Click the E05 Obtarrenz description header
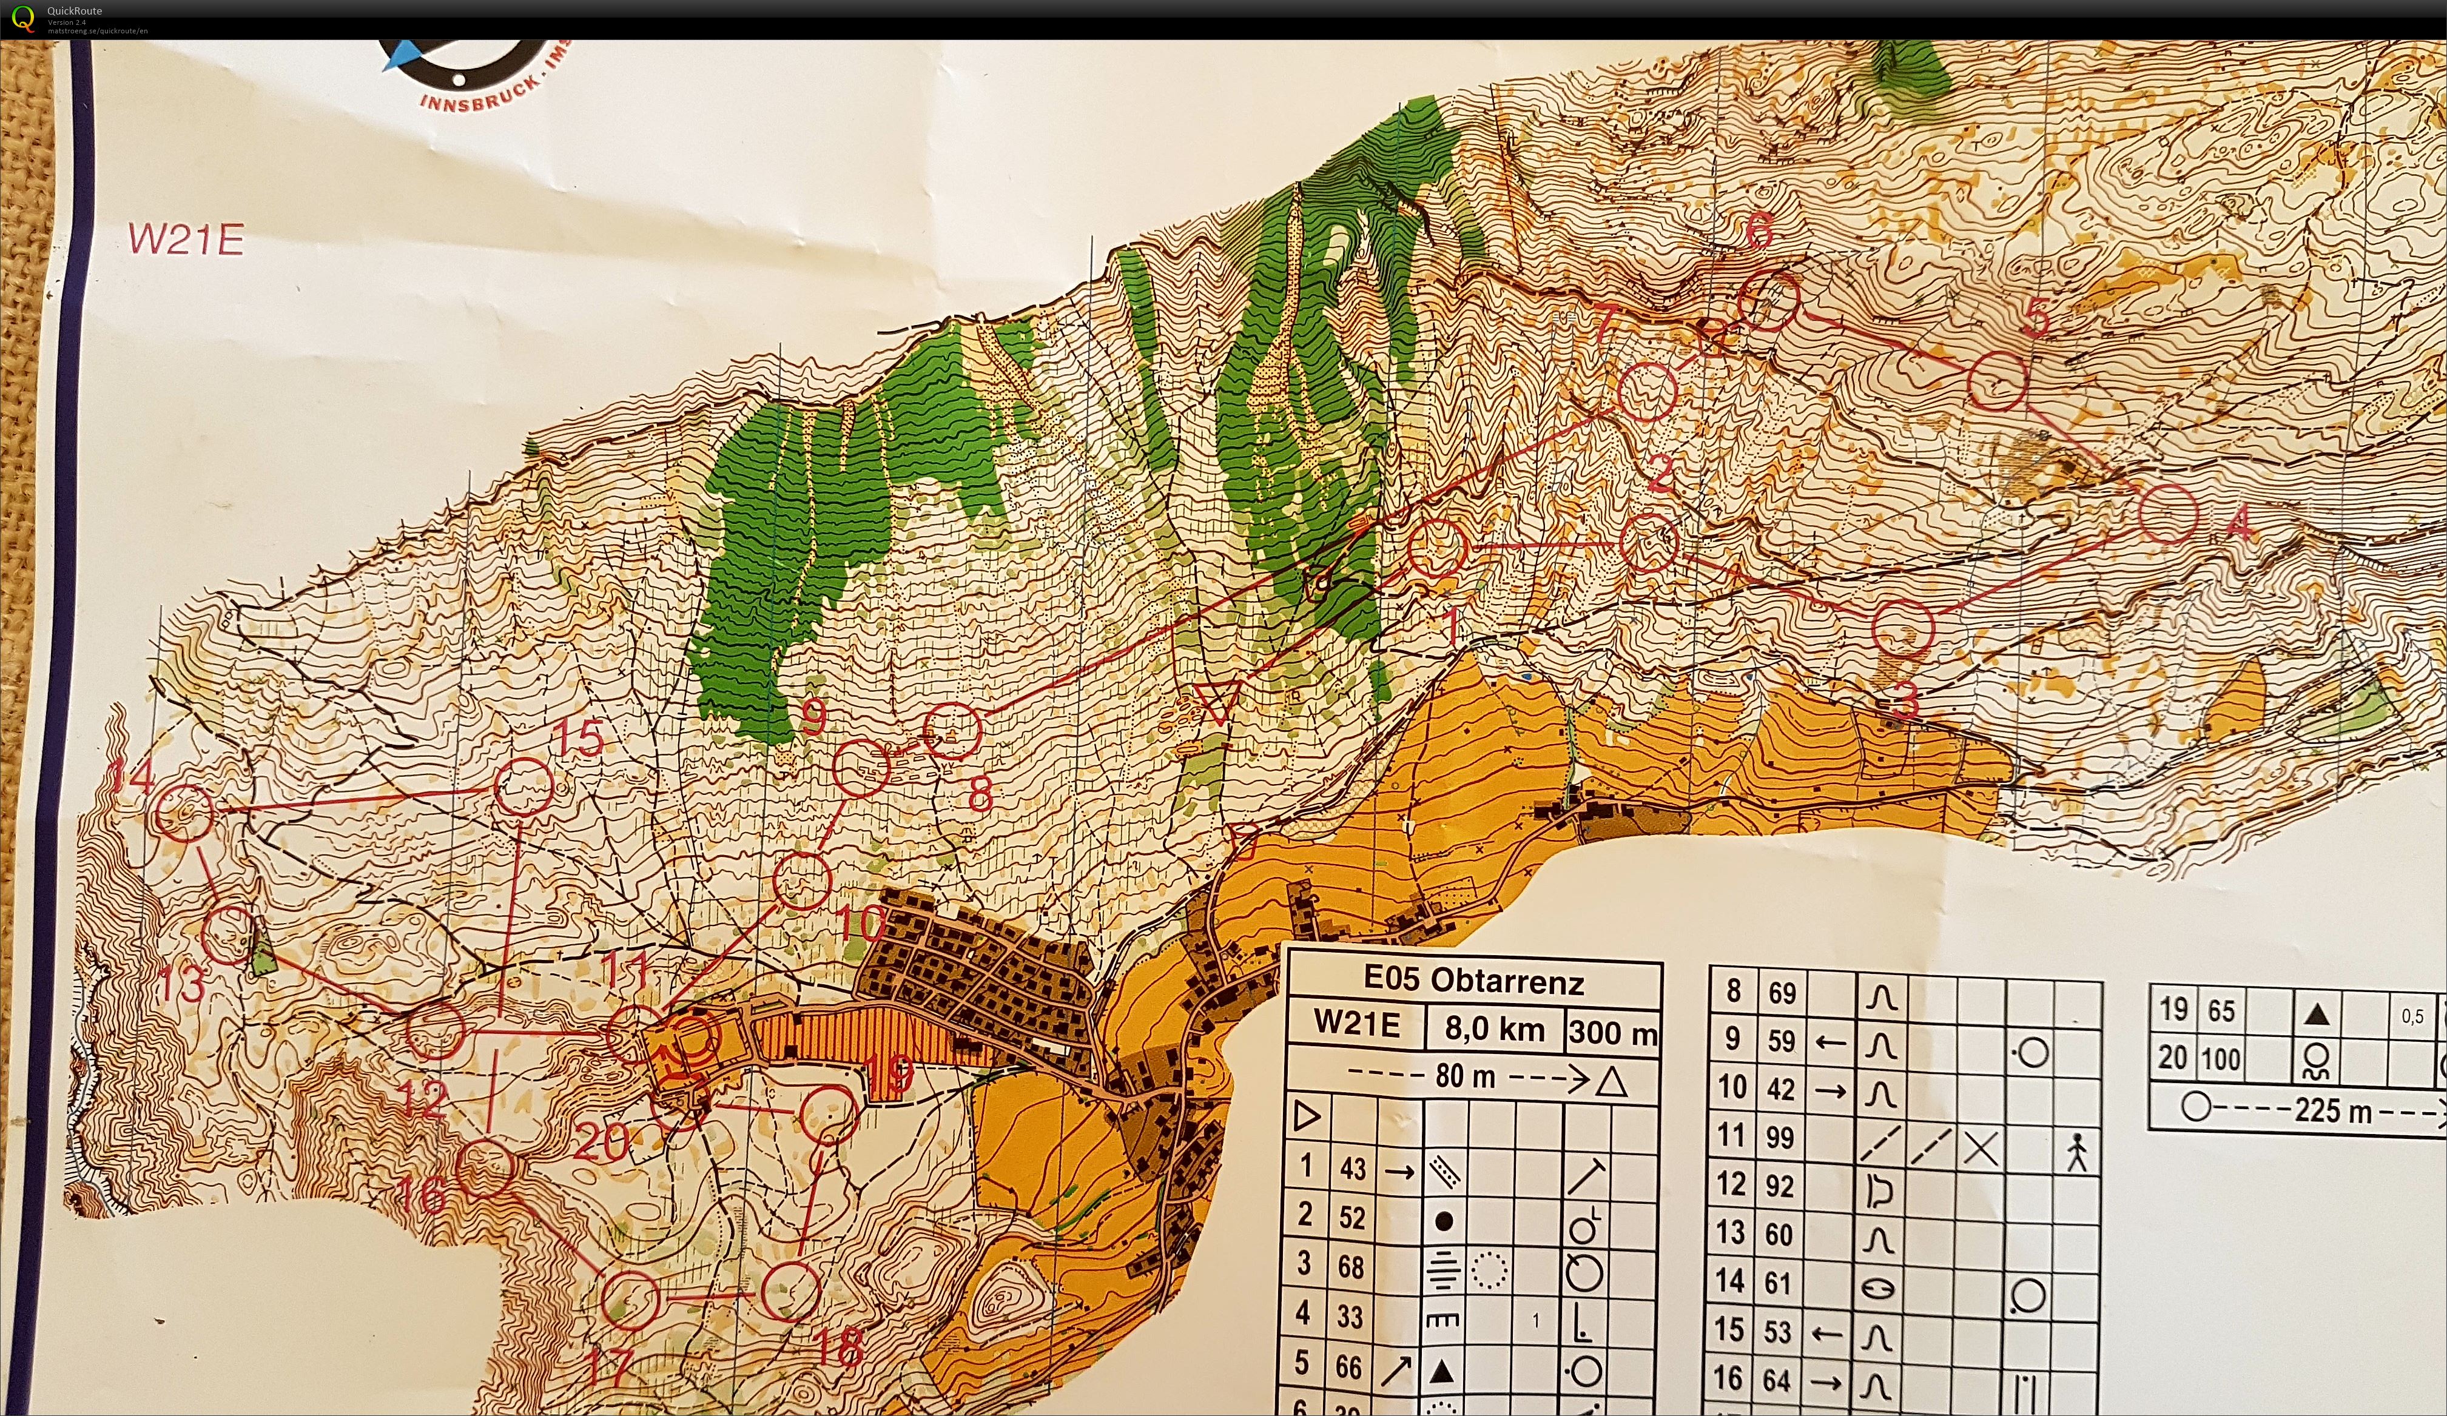 coord(1473,980)
